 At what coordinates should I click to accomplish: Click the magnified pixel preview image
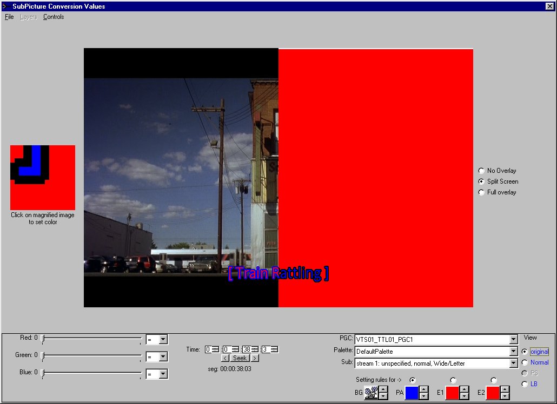[43, 177]
